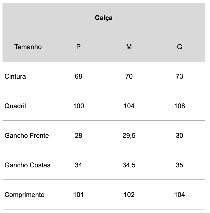Select the Cintura row label
210x213 pixels.
[x=15, y=76]
